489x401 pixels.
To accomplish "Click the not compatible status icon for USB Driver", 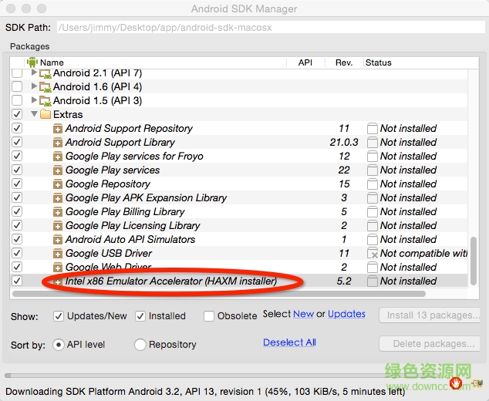I will point(373,254).
